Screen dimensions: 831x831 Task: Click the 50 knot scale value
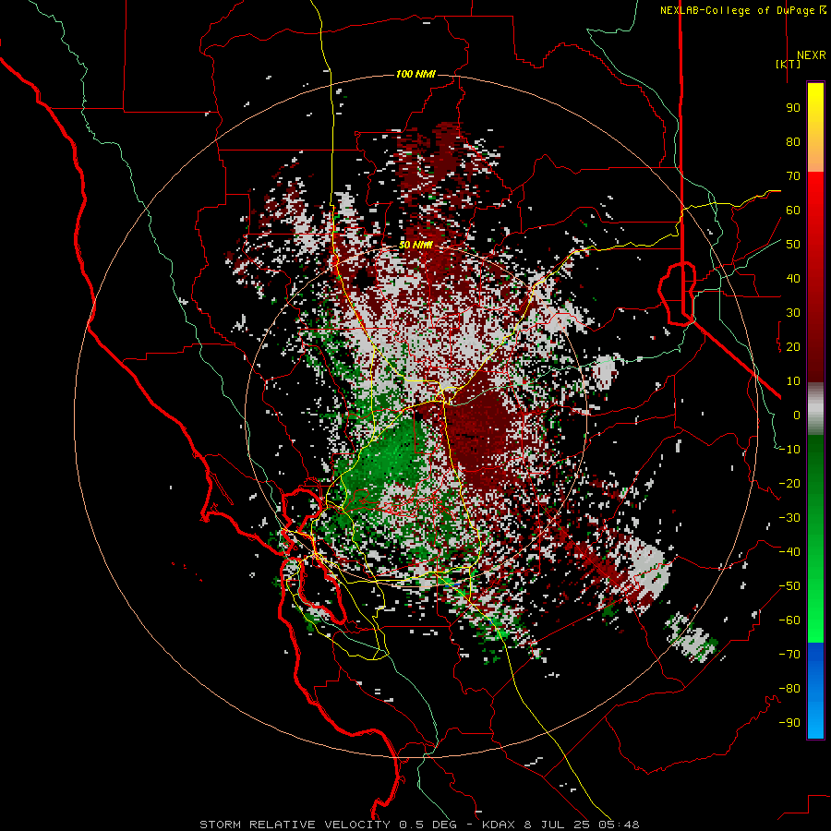793,245
